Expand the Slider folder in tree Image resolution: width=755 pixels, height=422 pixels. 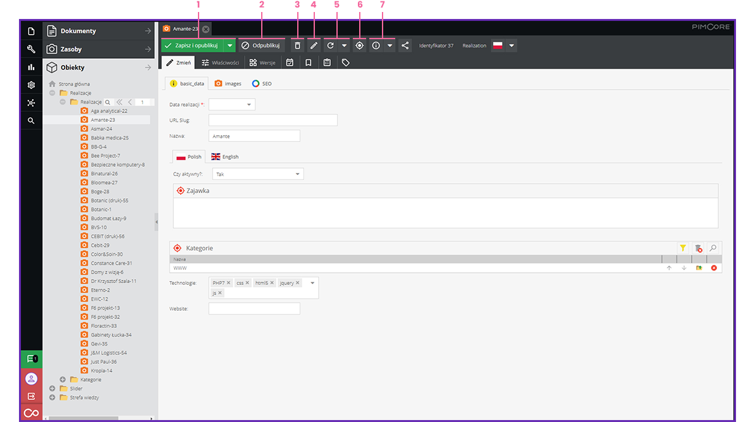pyautogui.click(x=52, y=389)
